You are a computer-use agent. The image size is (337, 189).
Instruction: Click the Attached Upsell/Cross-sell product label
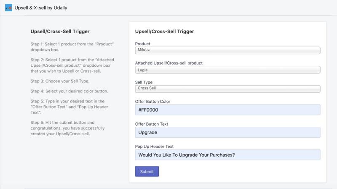[x=169, y=63]
